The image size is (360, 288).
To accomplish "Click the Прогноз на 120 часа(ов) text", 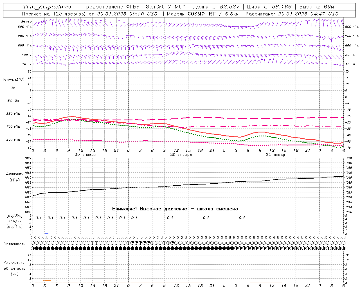I will click(x=54, y=14).
